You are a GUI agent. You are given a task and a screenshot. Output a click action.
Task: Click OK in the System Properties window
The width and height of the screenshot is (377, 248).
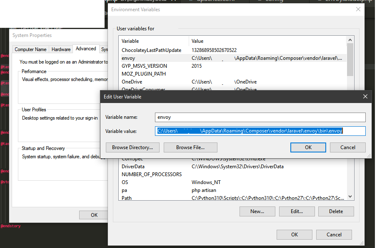pyautogui.click(x=93, y=215)
